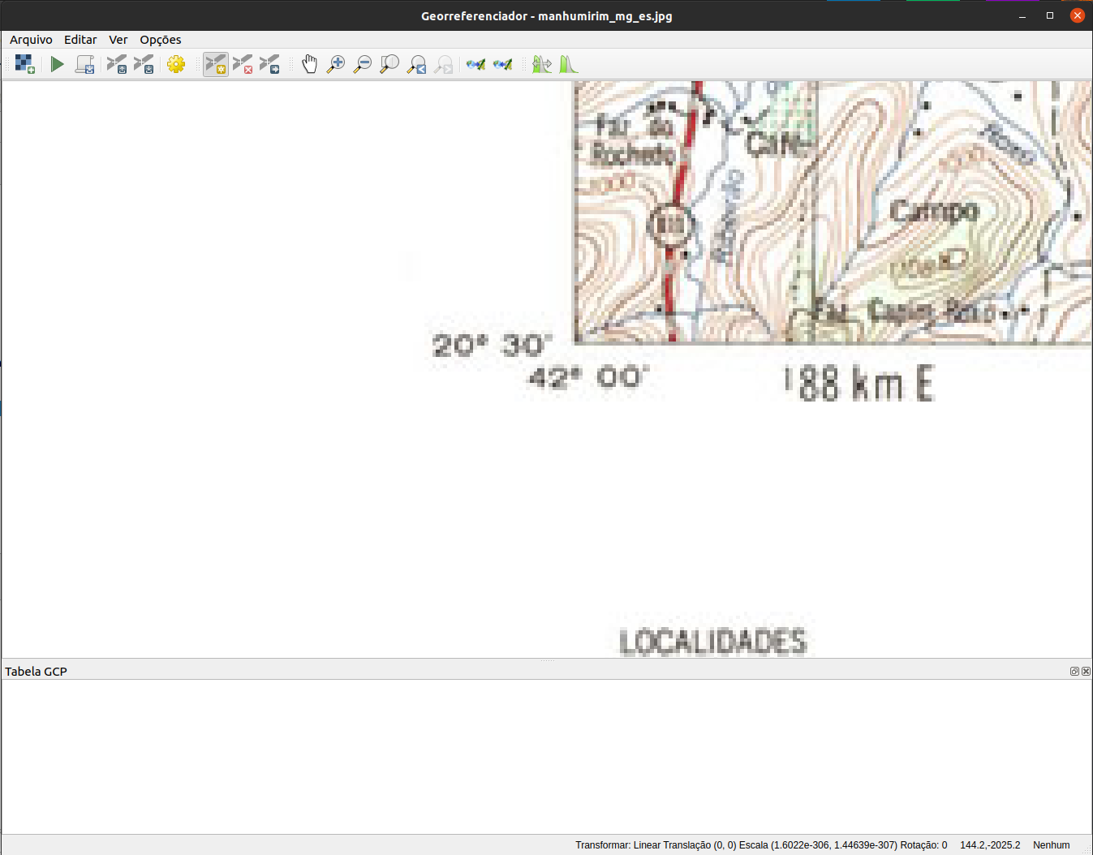Open the Editar menu
This screenshot has width=1093, height=855.
[80, 40]
